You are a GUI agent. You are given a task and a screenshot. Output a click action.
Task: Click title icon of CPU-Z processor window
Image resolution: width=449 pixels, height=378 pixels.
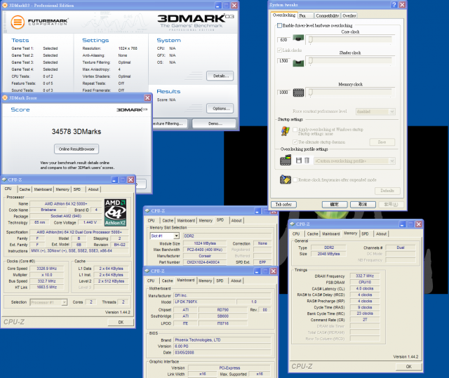(x=4, y=180)
